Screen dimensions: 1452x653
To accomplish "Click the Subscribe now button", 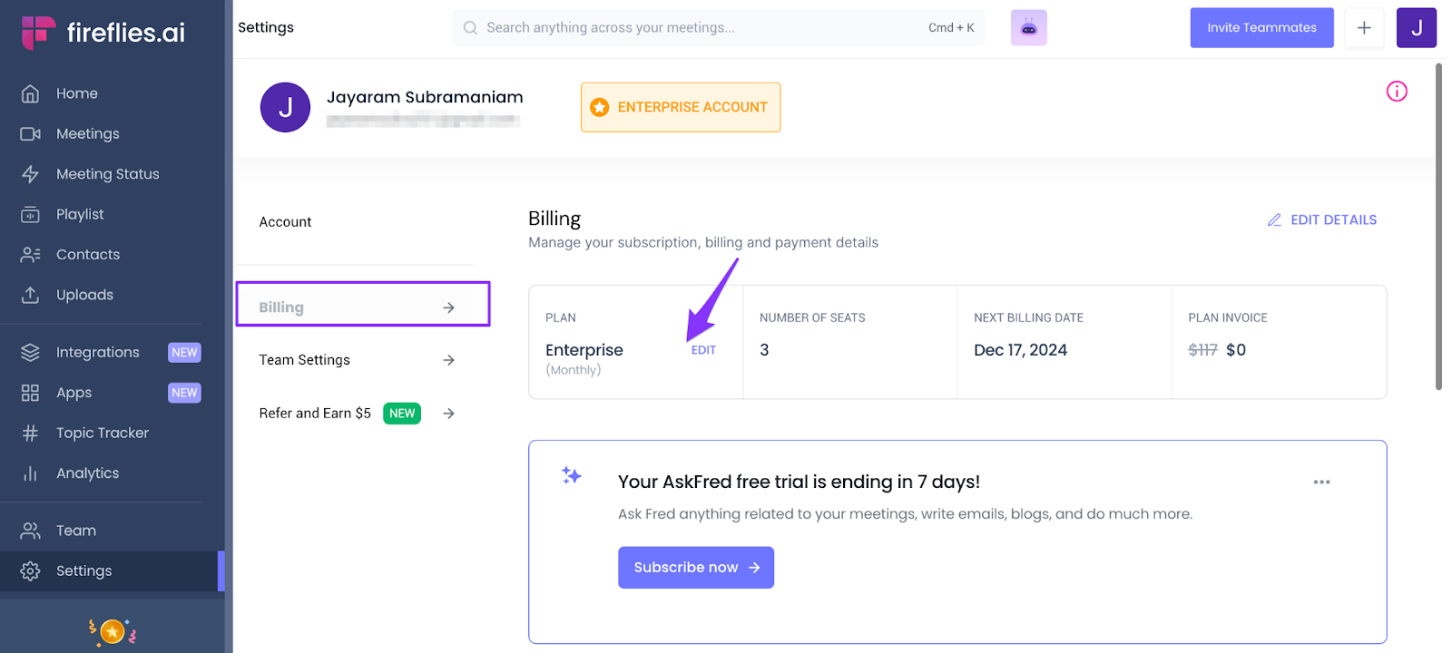I will coord(695,568).
